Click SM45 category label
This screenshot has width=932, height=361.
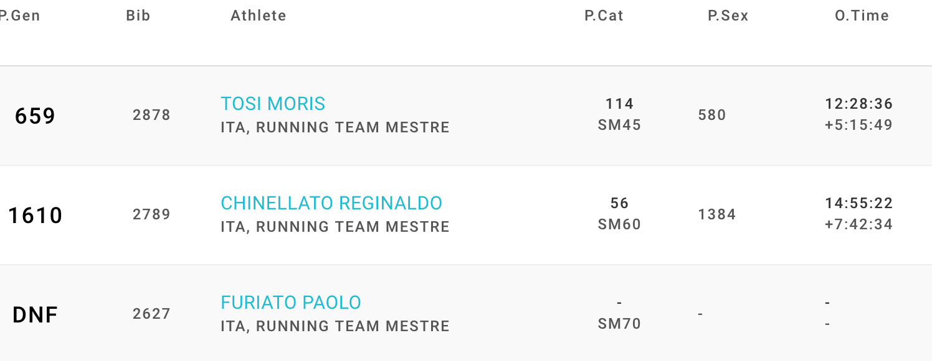coord(619,126)
